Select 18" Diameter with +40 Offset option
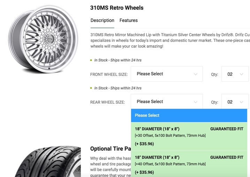This screenshot has width=250, height=177. pos(189,164)
